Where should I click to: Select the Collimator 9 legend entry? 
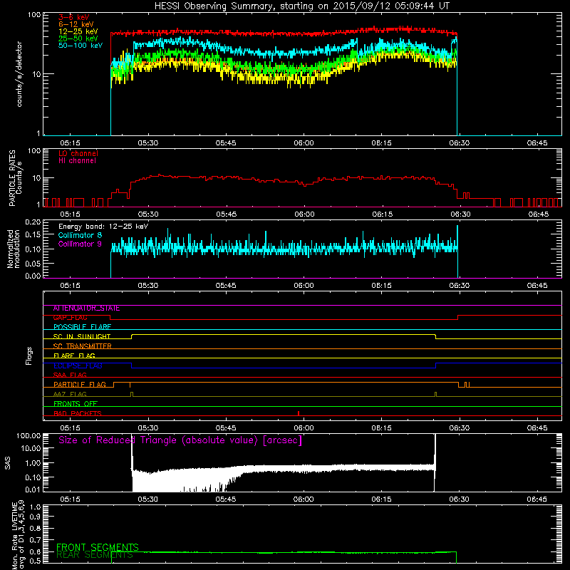(x=80, y=244)
